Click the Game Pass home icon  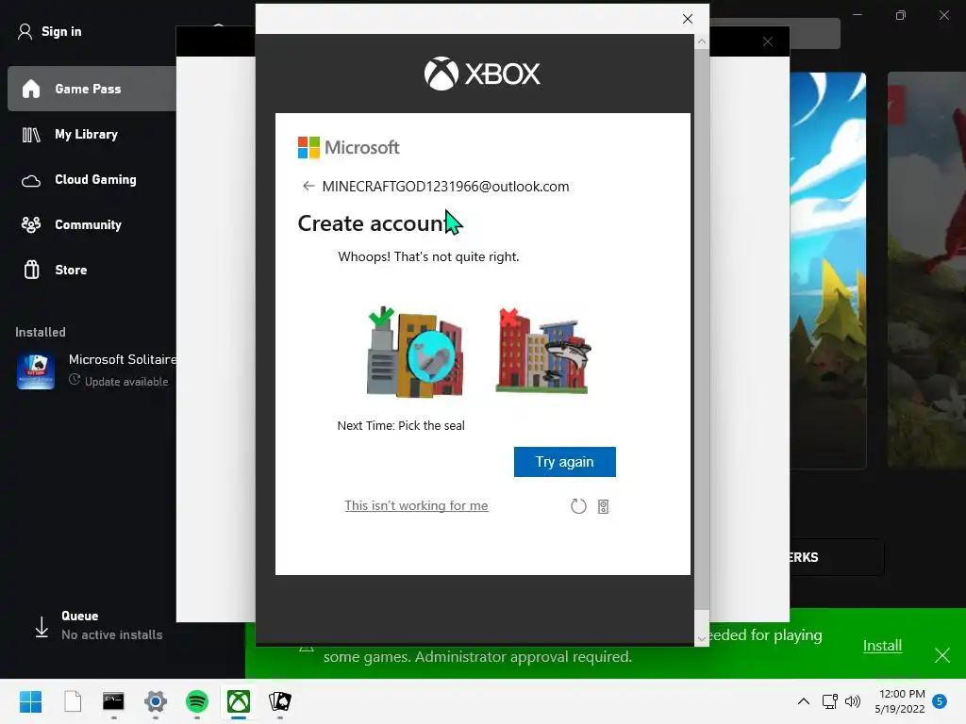[x=31, y=89]
